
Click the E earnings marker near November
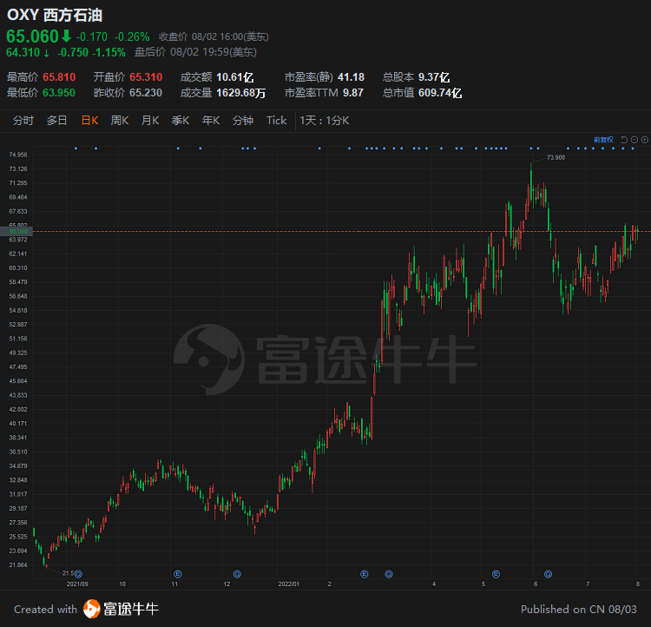tap(178, 573)
